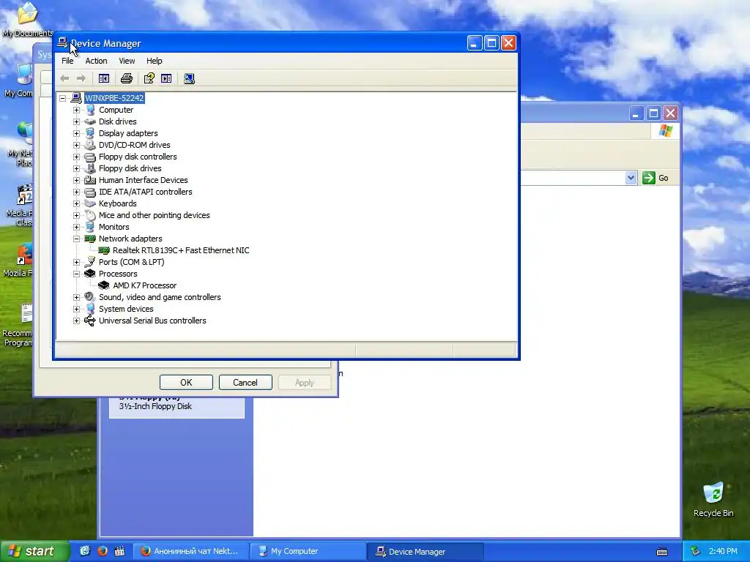Open the View menu
Image resolution: width=750 pixels, height=562 pixels.
click(x=127, y=61)
